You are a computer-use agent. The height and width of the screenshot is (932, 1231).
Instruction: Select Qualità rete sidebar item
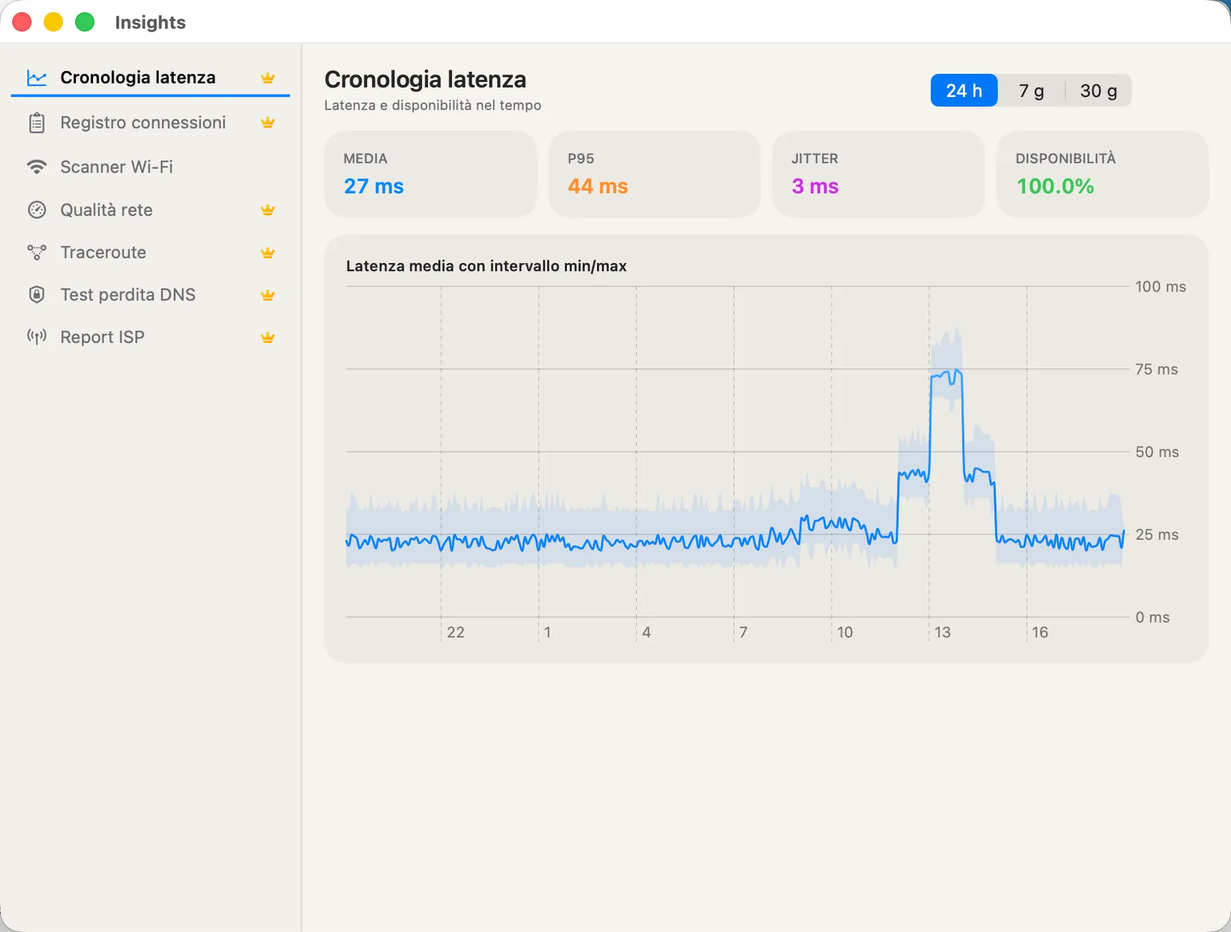(150, 210)
